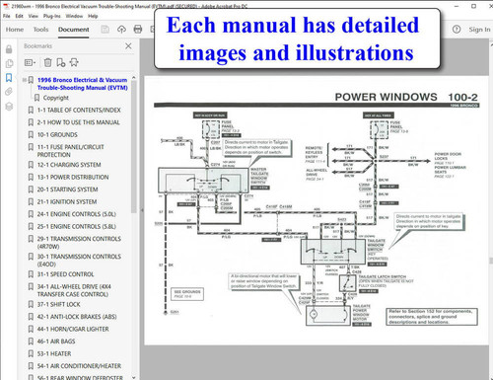Open the Edit menu
Image resolution: width=493 pixels, height=380 pixels.
coord(19,16)
